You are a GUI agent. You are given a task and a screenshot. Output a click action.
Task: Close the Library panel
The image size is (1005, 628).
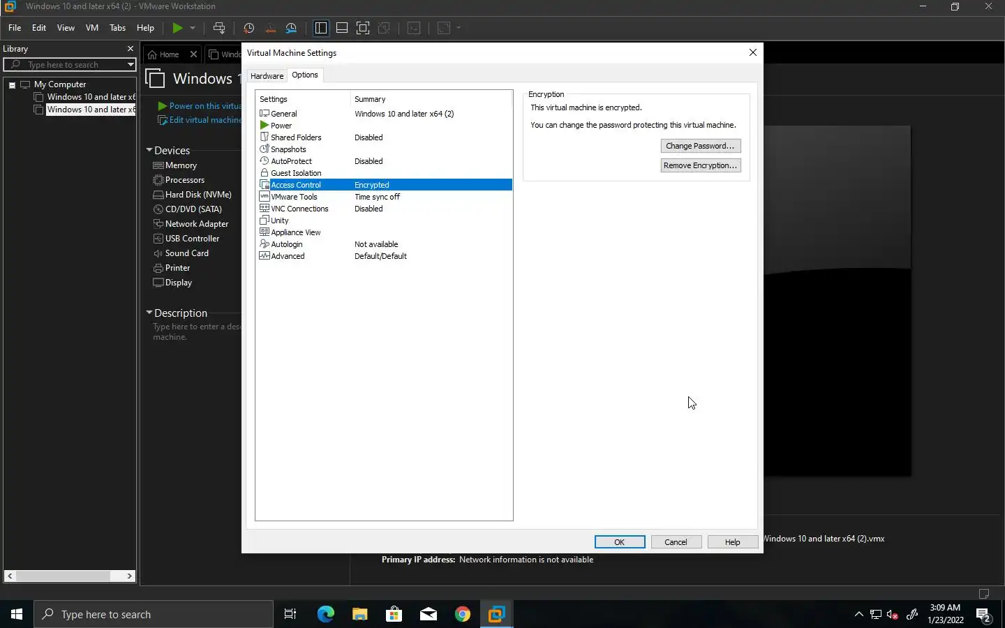(130, 49)
